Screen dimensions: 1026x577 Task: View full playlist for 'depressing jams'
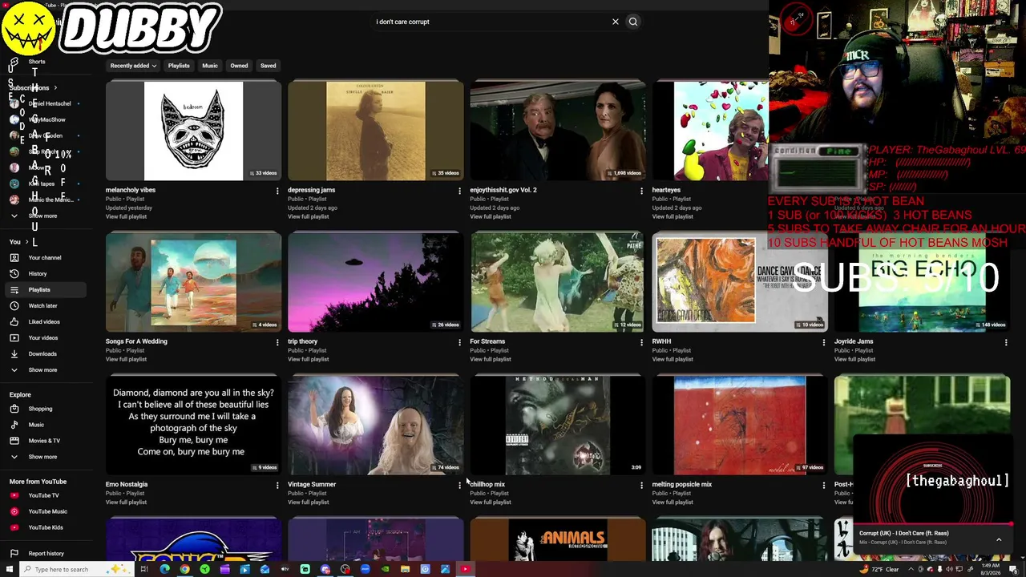click(309, 216)
